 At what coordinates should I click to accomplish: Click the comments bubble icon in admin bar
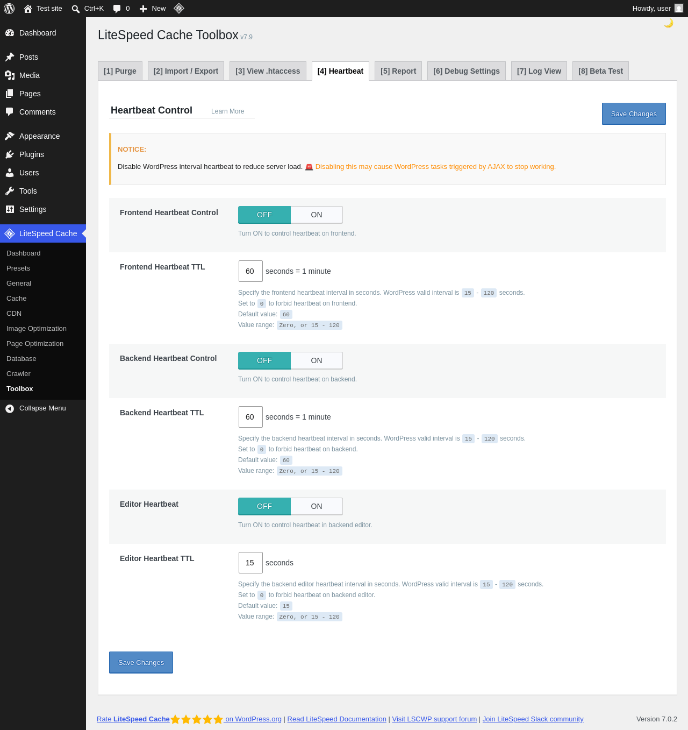pos(117,9)
